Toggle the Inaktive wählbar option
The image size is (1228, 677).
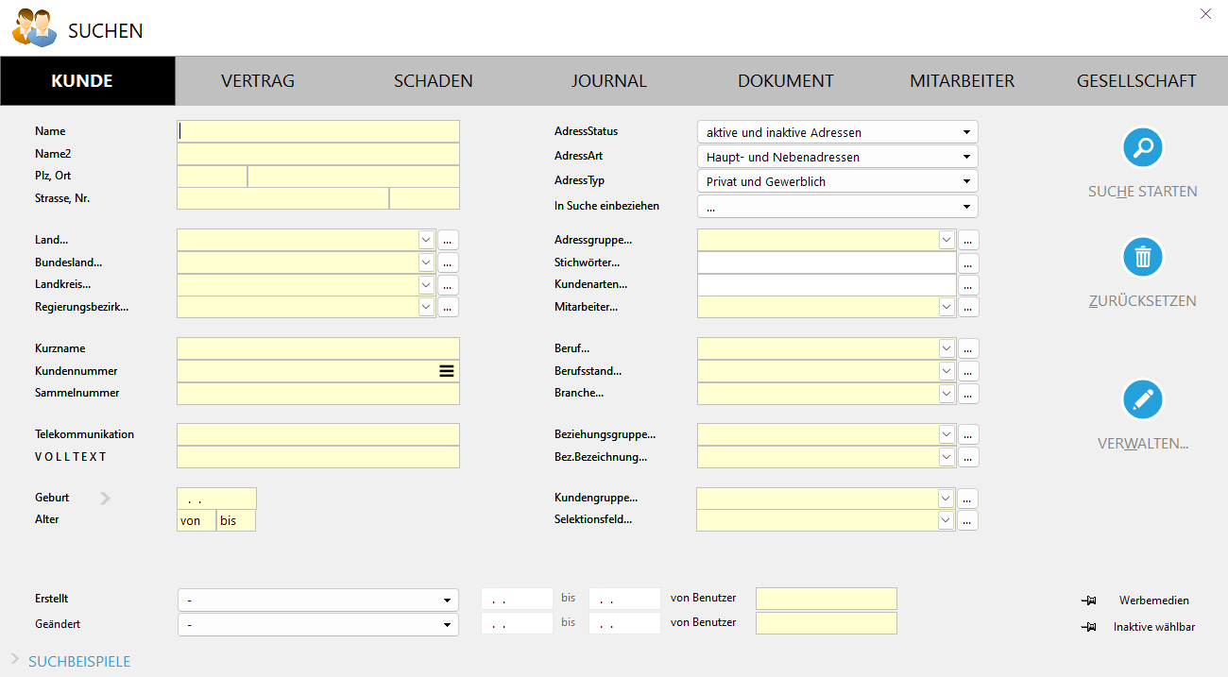point(1153,627)
